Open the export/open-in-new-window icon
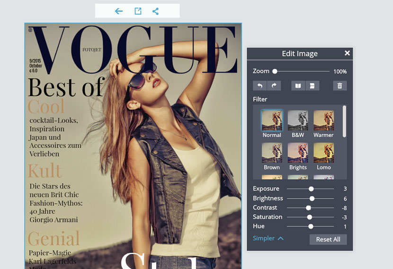This screenshot has height=269, width=393. (x=138, y=11)
